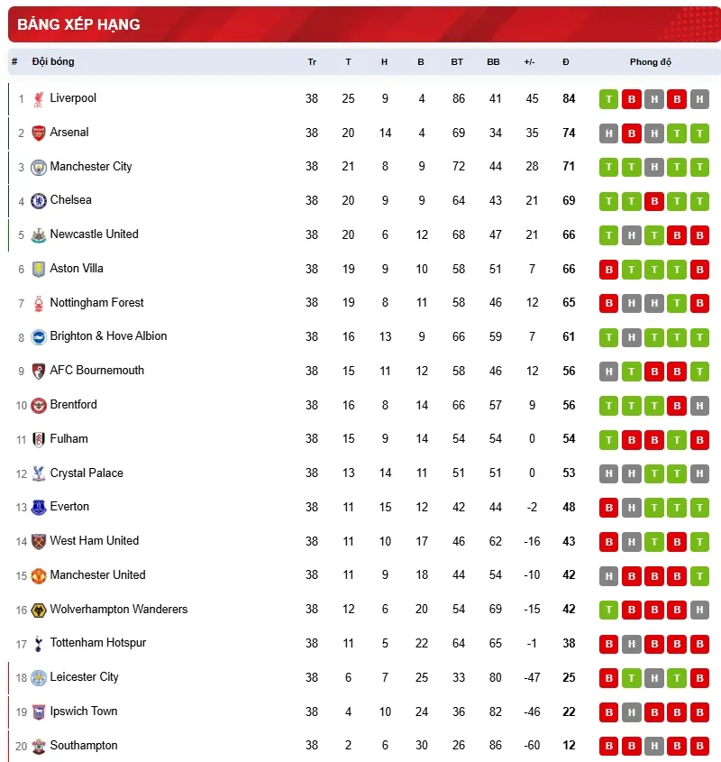Screen dimensions: 721x762
Task: Click the Tottenham Hotspur crest icon
Action: 39,644
